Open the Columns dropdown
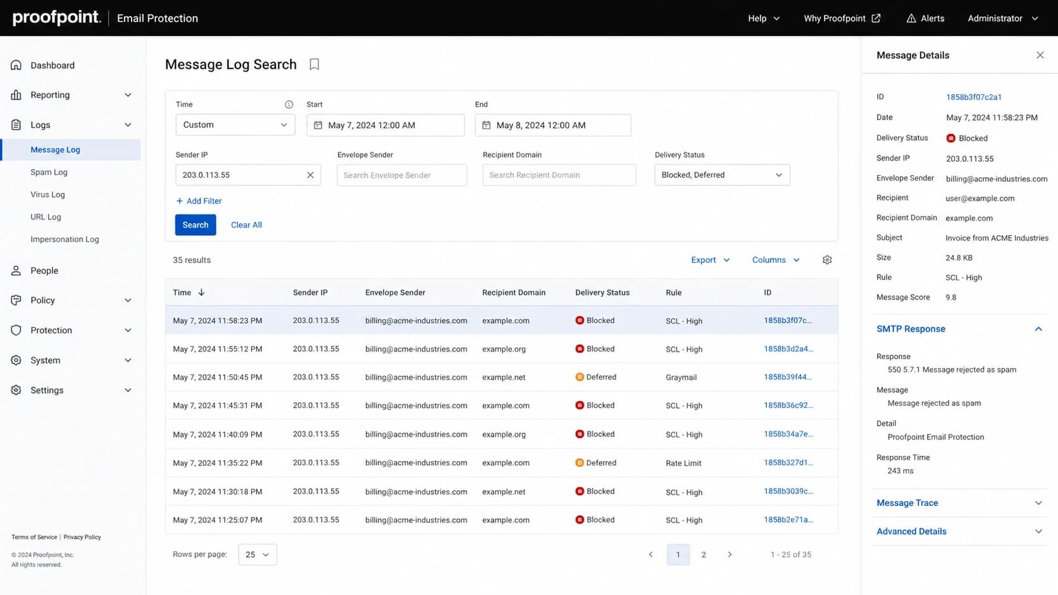This screenshot has width=1058, height=595. point(776,260)
